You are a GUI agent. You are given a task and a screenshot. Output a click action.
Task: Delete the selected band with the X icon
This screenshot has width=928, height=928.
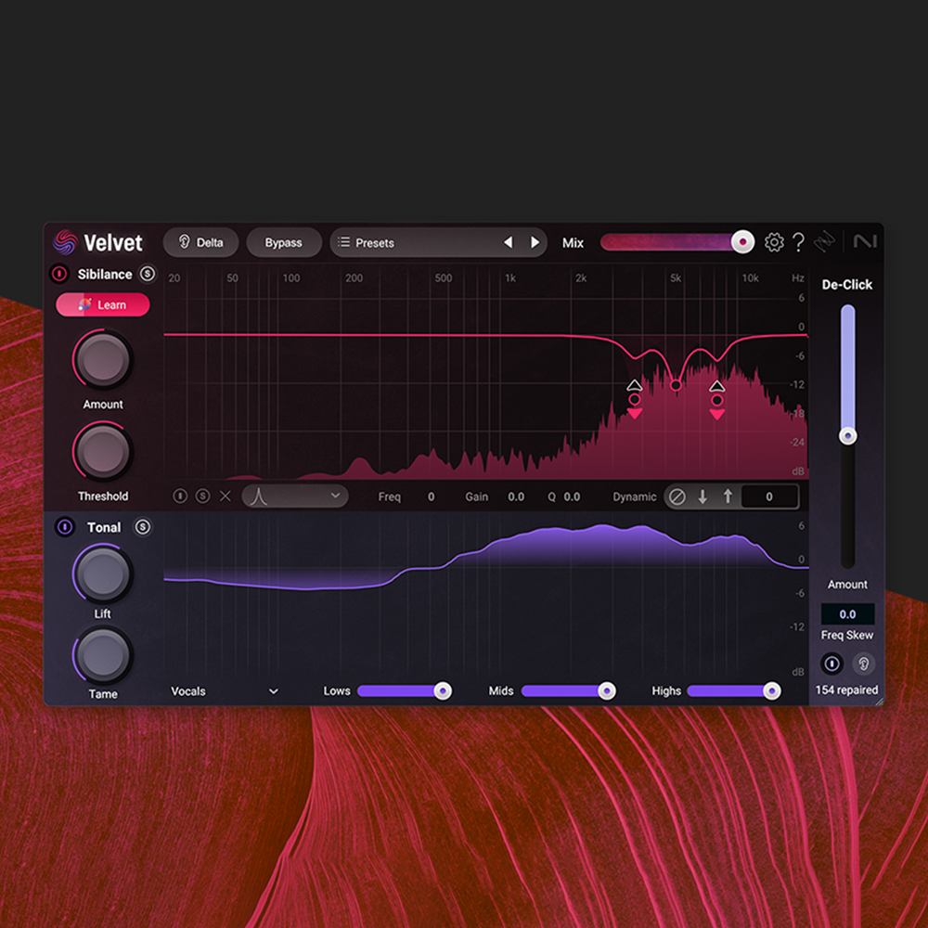click(226, 496)
